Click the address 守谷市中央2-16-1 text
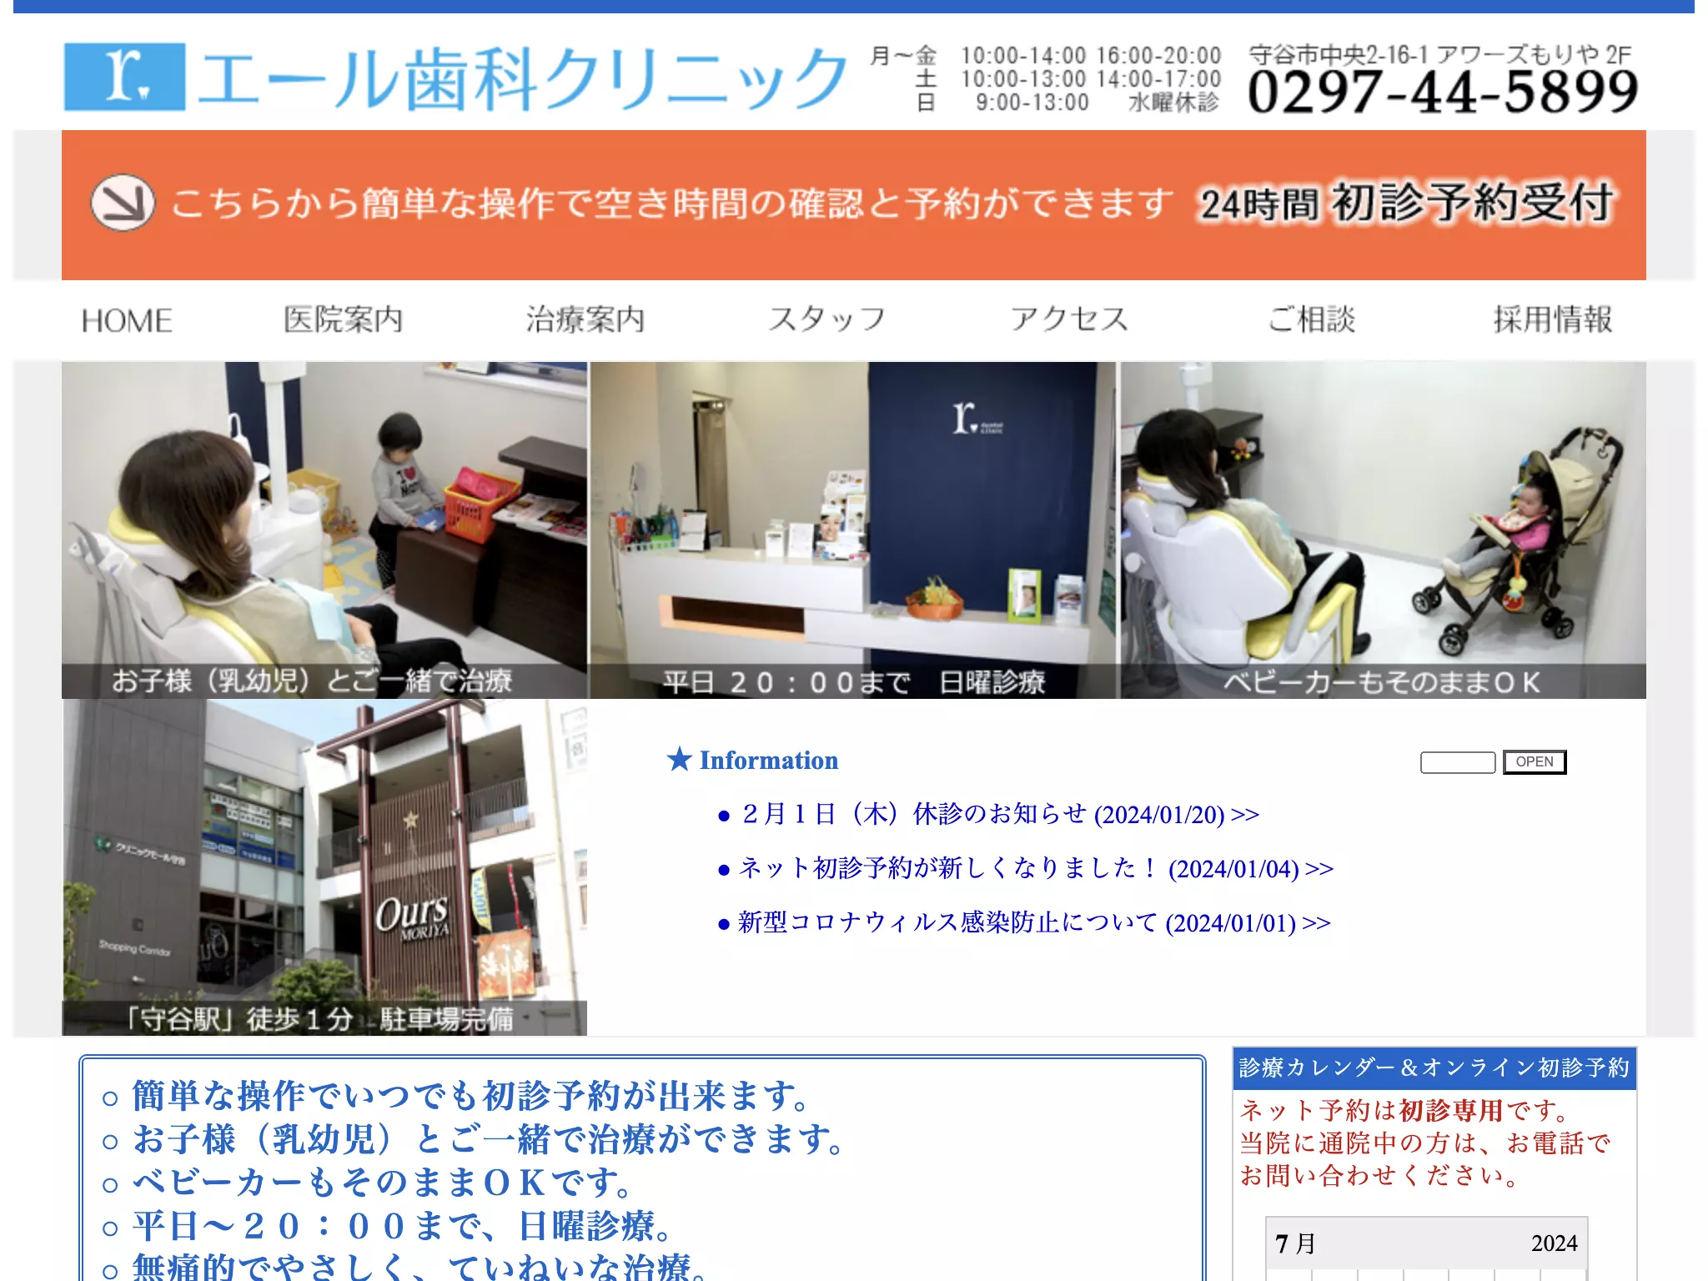The image size is (1708, 1281). 1439,55
